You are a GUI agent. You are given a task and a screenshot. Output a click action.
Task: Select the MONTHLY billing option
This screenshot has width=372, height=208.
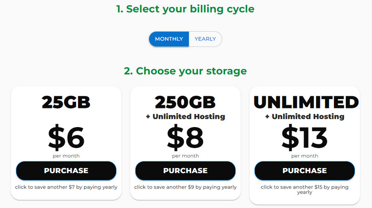[x=169, y=39]
